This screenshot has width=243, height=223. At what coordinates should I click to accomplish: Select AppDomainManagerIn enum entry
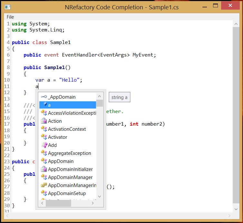(x=68, y=185)
